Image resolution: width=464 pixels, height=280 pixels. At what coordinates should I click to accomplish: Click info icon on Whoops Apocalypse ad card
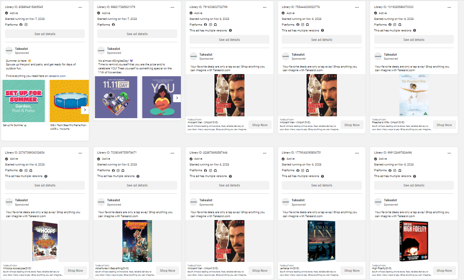pyautogui.click(x=46, y=176)
